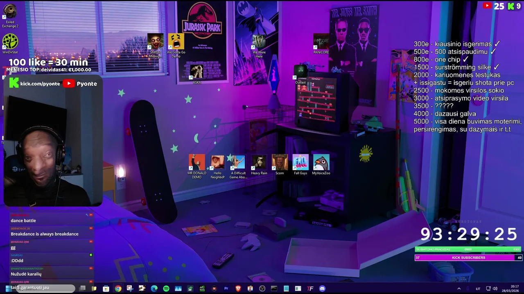Open Task View from the taskbar
This screenshot has width=524, height=294.
click(83, 288)
